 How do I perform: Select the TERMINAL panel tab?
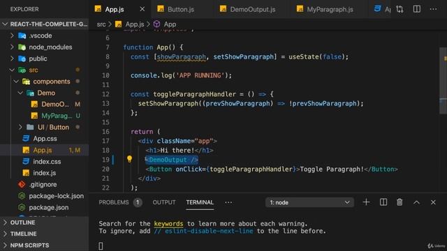pyautogui.click(x=200, y=202)
